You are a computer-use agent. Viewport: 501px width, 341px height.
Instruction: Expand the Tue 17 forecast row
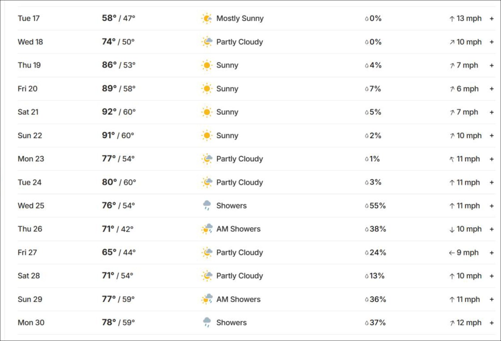[x=492, y=18]
